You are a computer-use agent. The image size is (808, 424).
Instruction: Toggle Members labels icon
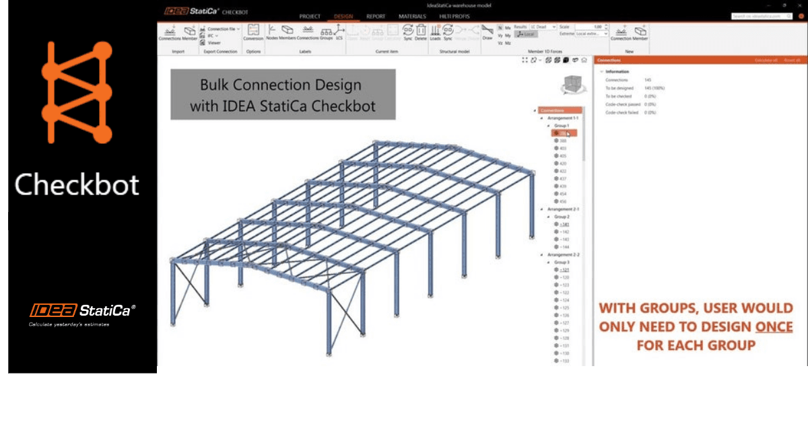click(x=288, y=31)
